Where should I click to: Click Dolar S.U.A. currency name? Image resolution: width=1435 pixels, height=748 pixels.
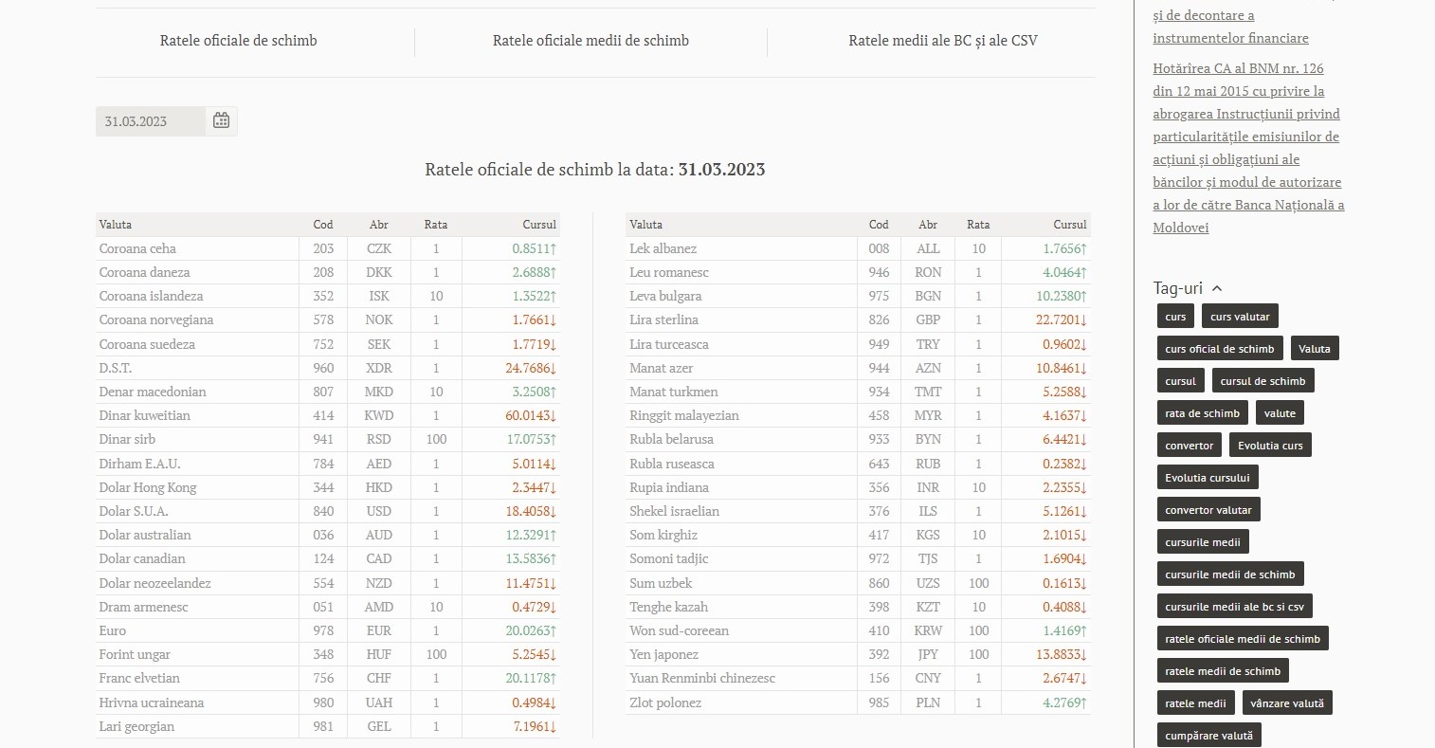point(134,511)
